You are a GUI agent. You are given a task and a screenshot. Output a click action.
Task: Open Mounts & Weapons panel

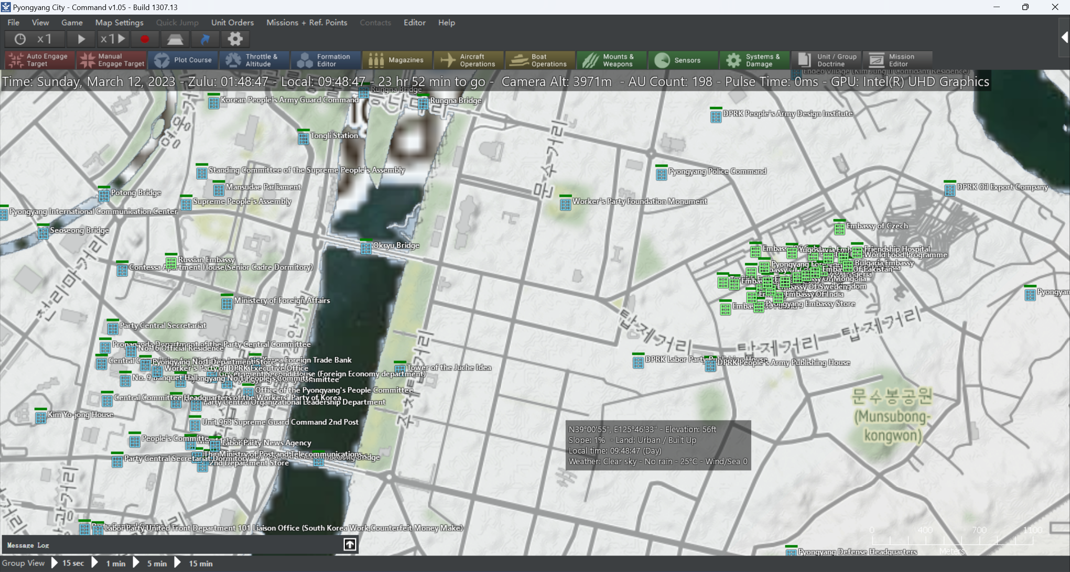click(x=612, y=60)
